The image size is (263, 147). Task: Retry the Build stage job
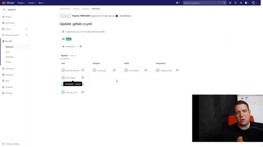(x=146, y=70)
